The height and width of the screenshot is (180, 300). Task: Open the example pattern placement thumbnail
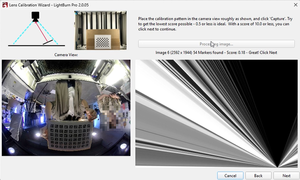coord(101,30)
